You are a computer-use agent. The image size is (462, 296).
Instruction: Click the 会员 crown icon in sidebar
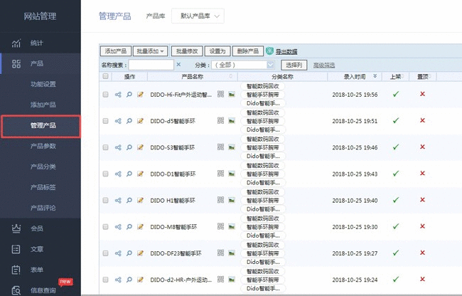[x=16, y=228]
